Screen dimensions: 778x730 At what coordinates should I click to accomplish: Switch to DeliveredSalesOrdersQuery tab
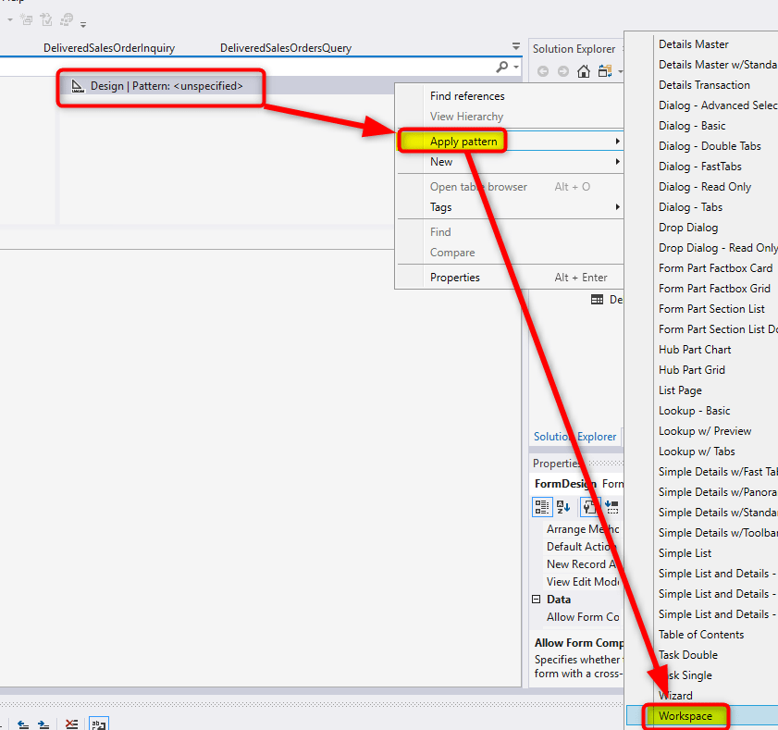[285, 48]
